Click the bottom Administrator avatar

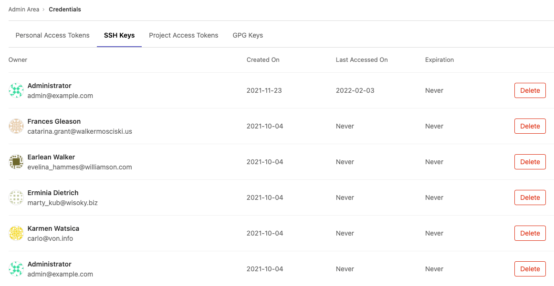point(16,269)
